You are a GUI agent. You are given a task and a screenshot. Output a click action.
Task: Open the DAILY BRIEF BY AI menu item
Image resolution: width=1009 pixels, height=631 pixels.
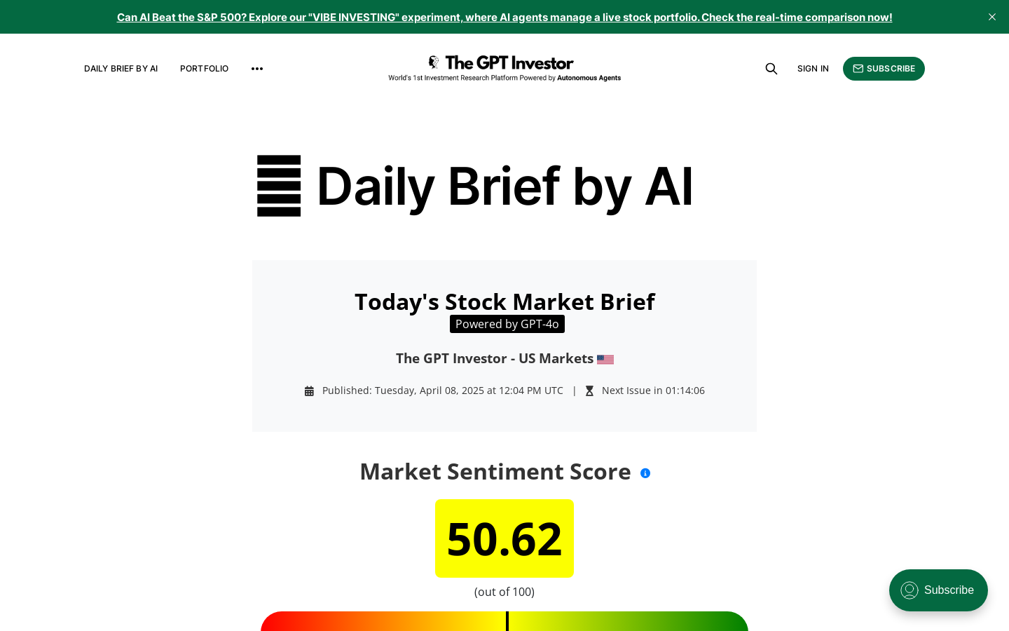[121, 69]
